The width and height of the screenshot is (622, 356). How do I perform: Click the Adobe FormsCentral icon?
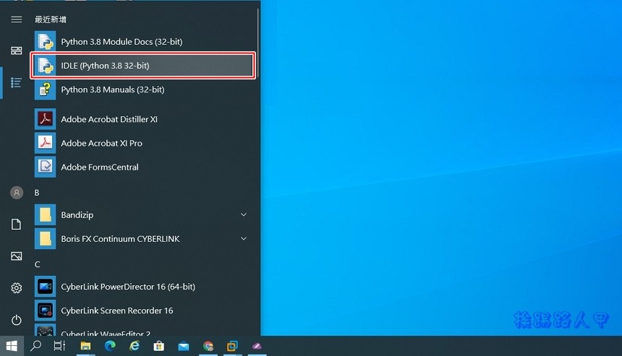pos(46,167)
